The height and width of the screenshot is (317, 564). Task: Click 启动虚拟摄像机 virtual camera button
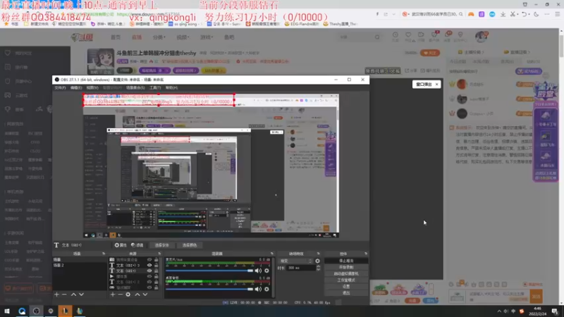[346, 273]
